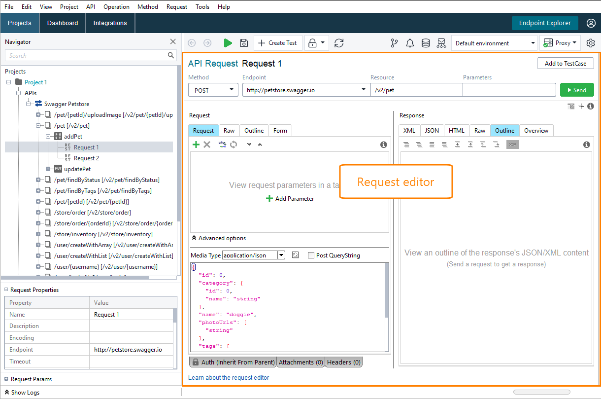Expand the updatePet tree node
This screenshot has width=601, height=399.
tap(48, 169)
